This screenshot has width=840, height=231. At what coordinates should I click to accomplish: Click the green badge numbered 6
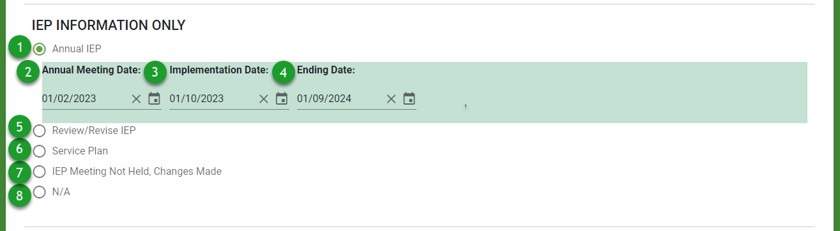click(20, 149)
